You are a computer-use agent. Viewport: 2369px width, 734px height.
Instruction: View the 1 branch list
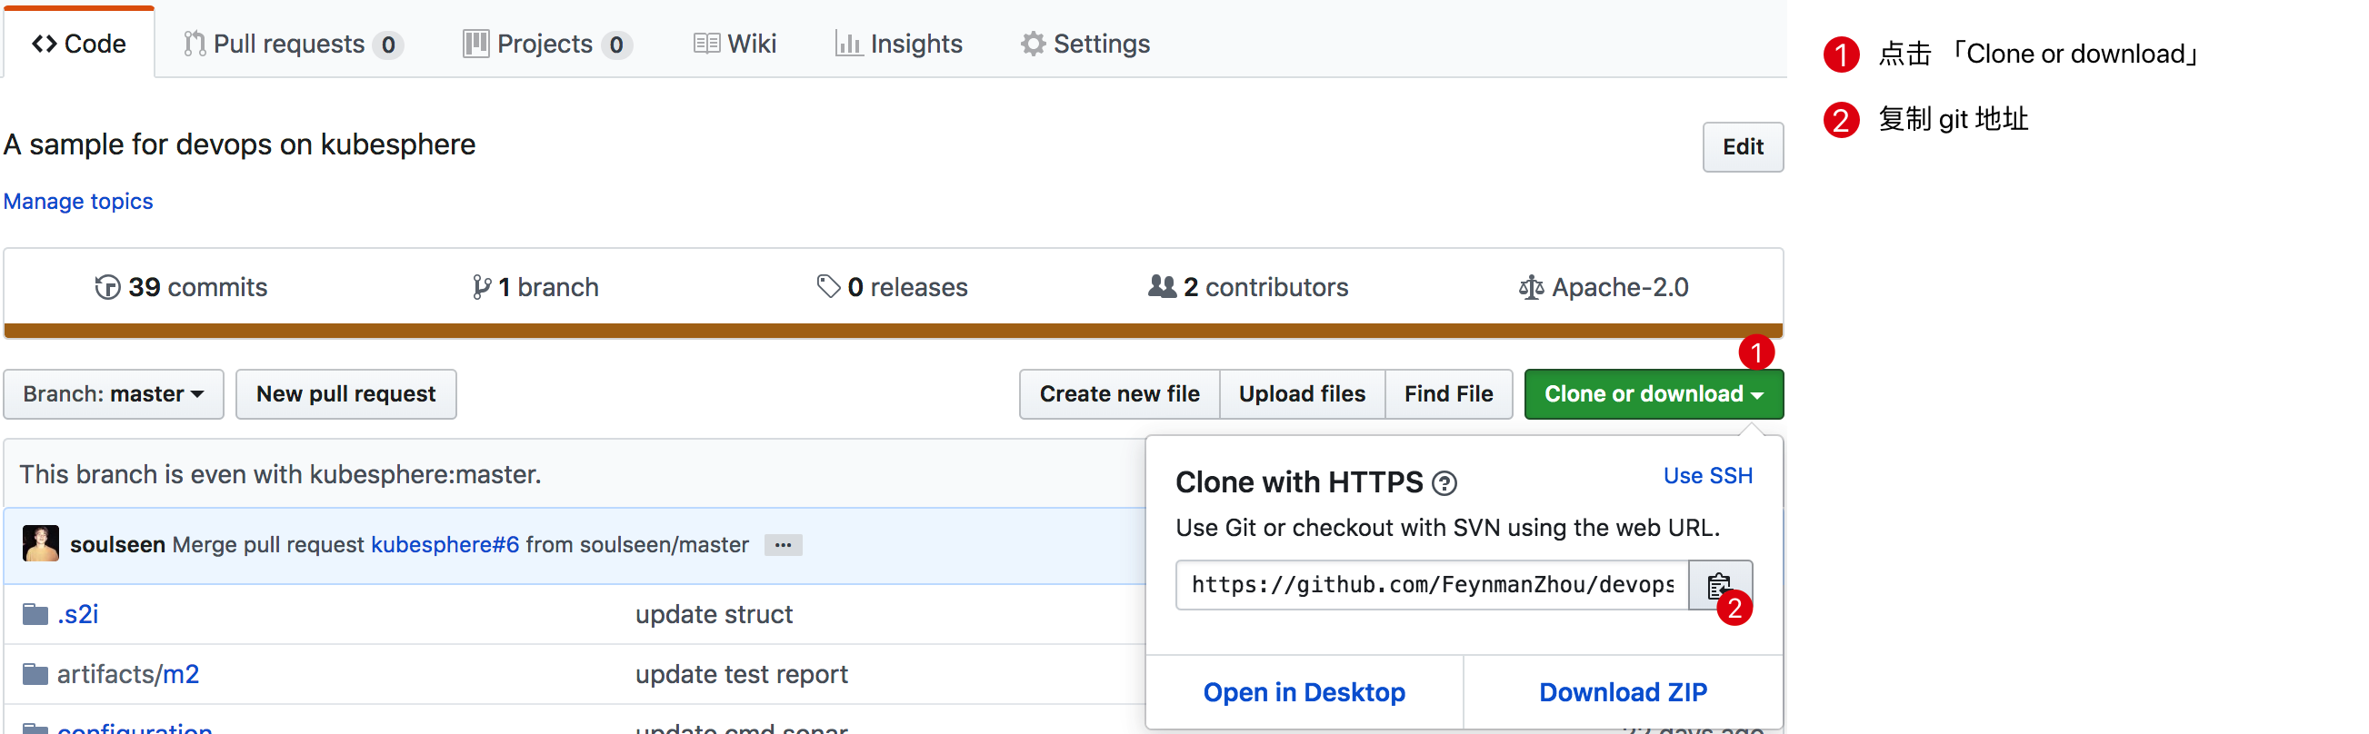[x=535, y=288]
